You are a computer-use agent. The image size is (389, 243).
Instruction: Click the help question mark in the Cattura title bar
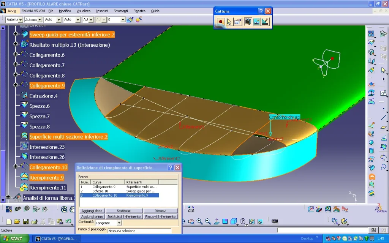[261, 11]
